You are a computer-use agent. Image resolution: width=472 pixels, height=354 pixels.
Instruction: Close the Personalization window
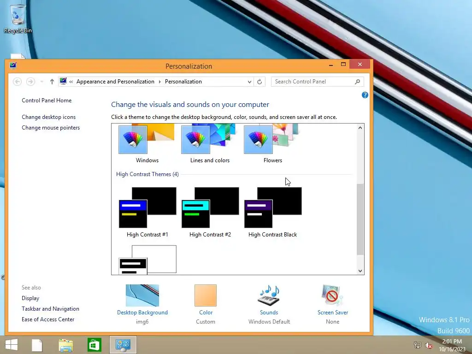click(360, 65)
